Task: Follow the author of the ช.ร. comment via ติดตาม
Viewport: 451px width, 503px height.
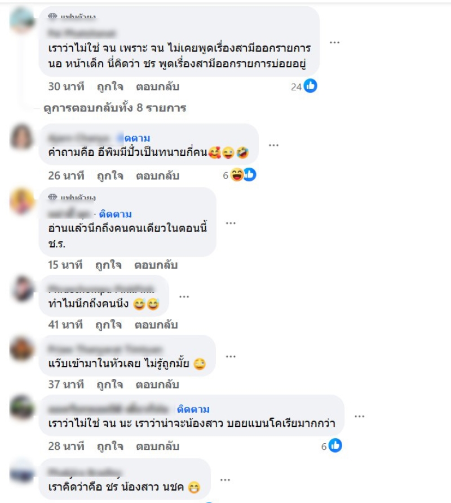Action: click(x=116, y=213)
